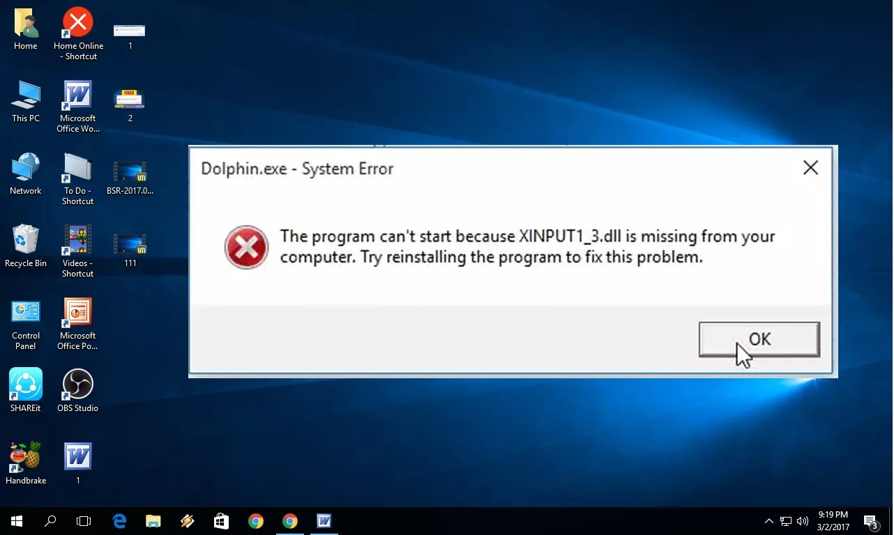This screenshot has width=894, height=535.
Task: Open the volume control in tray
Action: tap(803, 521)
